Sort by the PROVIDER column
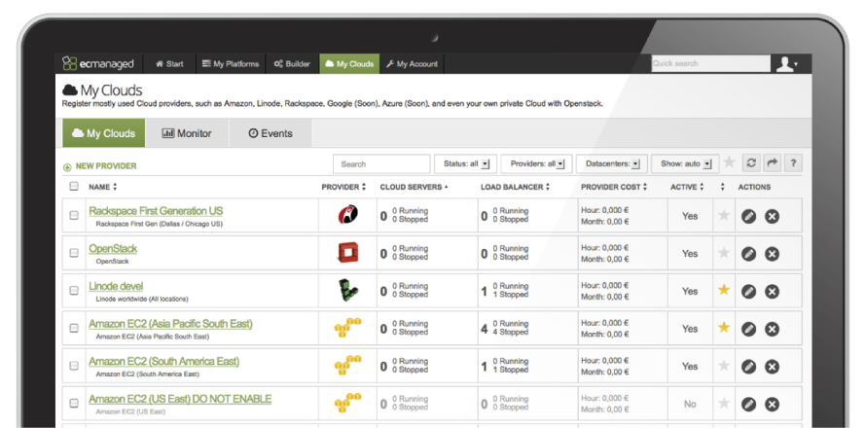 [343, 187]
